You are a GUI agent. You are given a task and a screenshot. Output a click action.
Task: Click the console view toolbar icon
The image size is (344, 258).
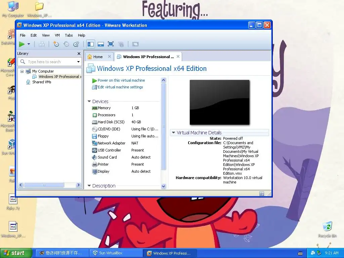point(135,44)
